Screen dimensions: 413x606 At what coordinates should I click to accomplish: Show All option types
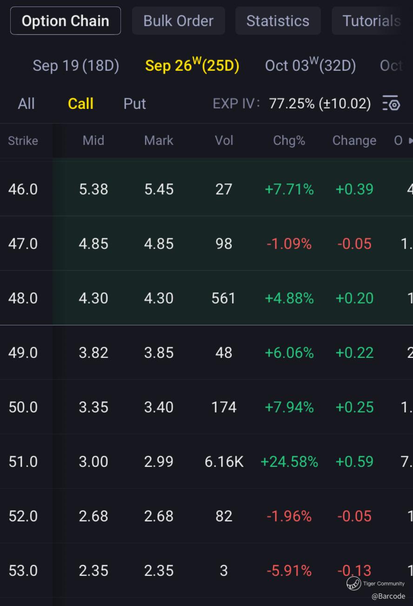[x=26, y=103]
